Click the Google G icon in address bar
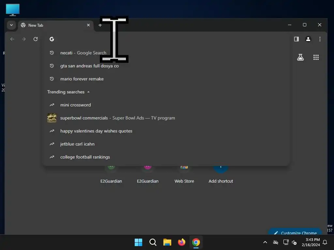This screenshot has height=250, width=334. 52,39
